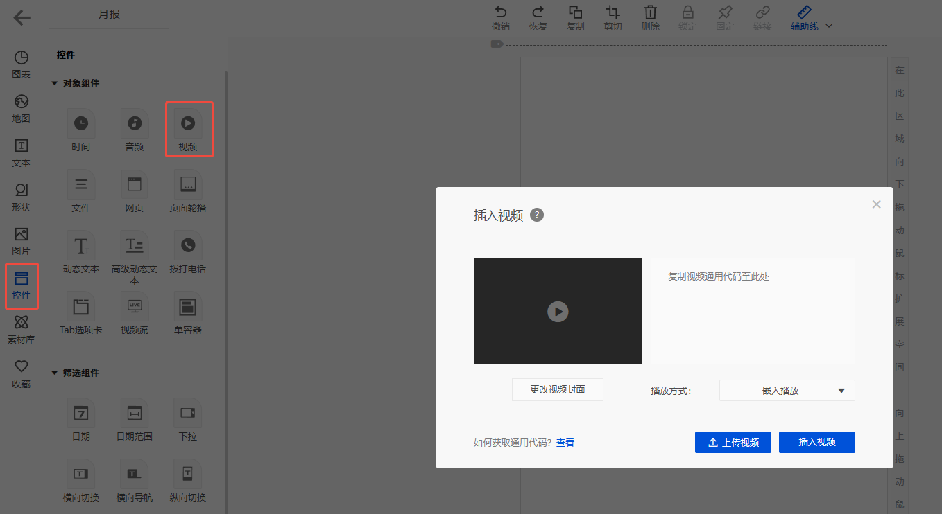Image resolution: width=942 pixels, height=514 pixels.
Task: Click the 删除 trash toolbar icon
Action: click(x=650, y=18)
